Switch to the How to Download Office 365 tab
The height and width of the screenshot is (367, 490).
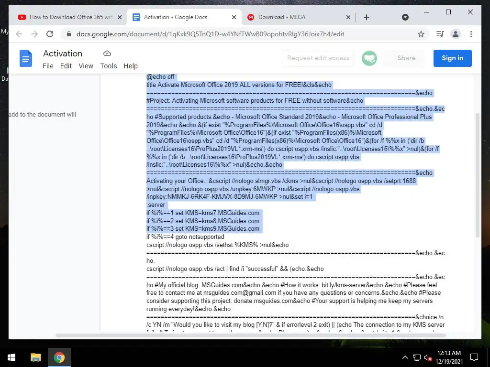69,17
